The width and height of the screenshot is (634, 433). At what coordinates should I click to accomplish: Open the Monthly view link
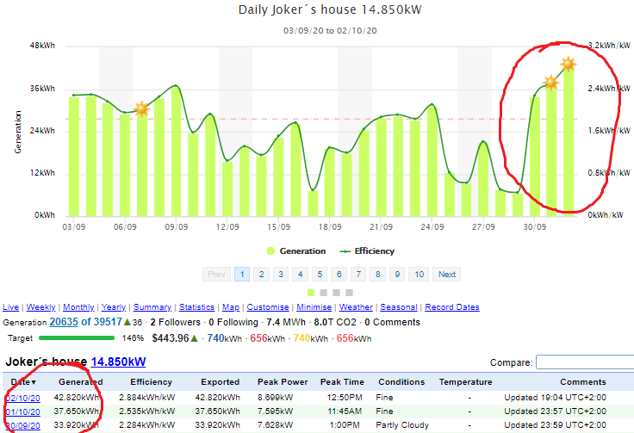[78, 307]
